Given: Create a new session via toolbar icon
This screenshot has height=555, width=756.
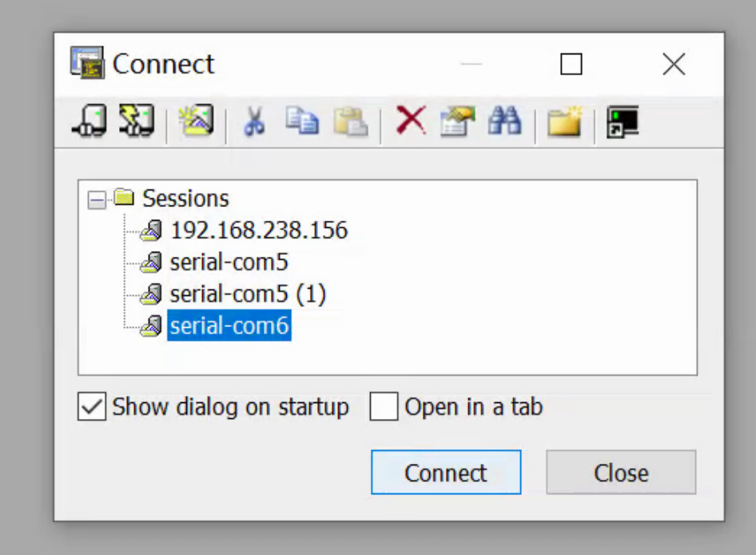Looking at the screenshot, I should pos(196,122).
